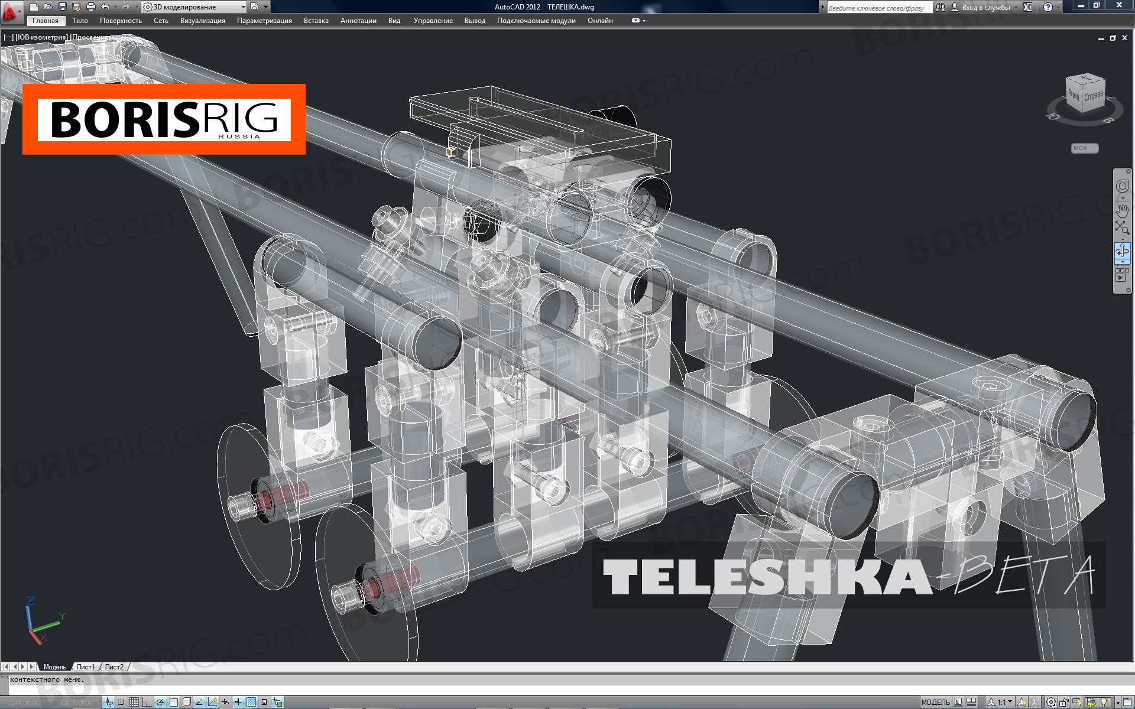The height and width of the screenshot is (709, 1135).
Task: Click the ЮВ изометрия view label
Action: tap(41, 37)
